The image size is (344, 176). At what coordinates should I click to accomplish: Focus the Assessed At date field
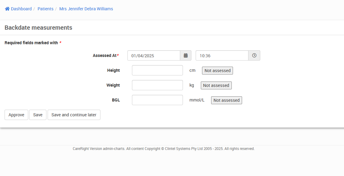point(154,55)
